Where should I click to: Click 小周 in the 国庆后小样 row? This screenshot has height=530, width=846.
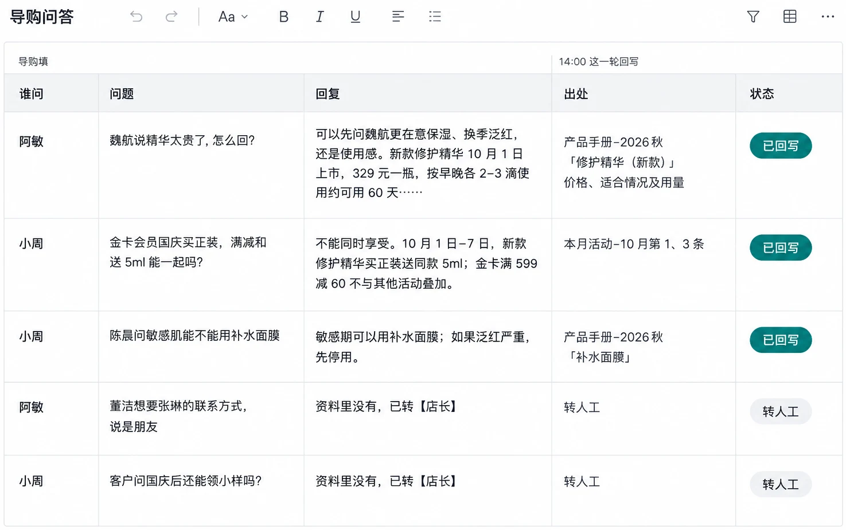tap(32, 481)
